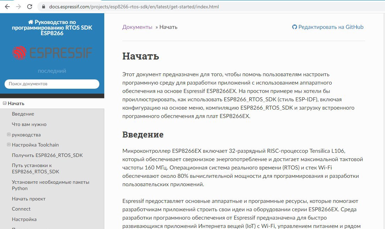Open 'Начать проект' sidebar item

point(29,199)
